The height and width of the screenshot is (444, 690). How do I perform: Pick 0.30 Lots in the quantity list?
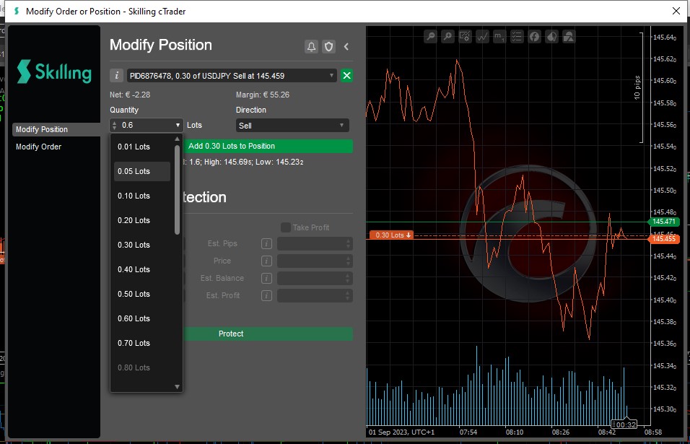(142, 245)
